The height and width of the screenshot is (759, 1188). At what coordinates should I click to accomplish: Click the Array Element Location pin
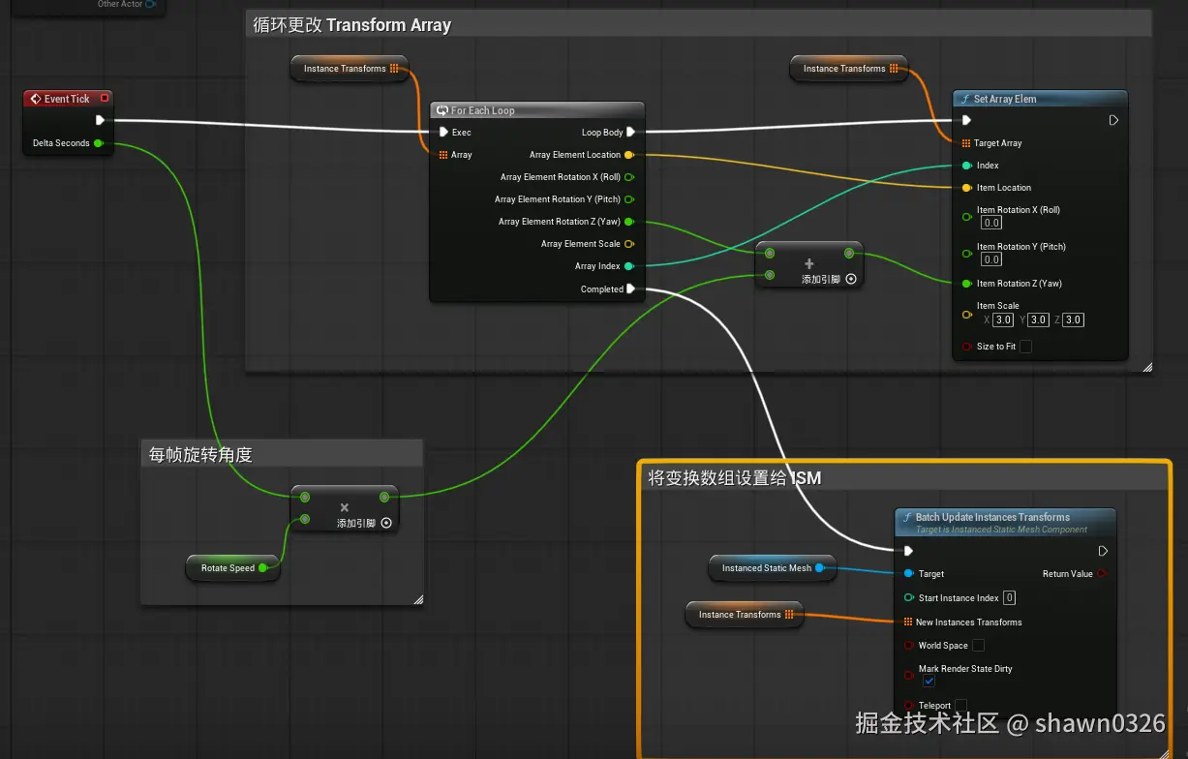[629, 154]
